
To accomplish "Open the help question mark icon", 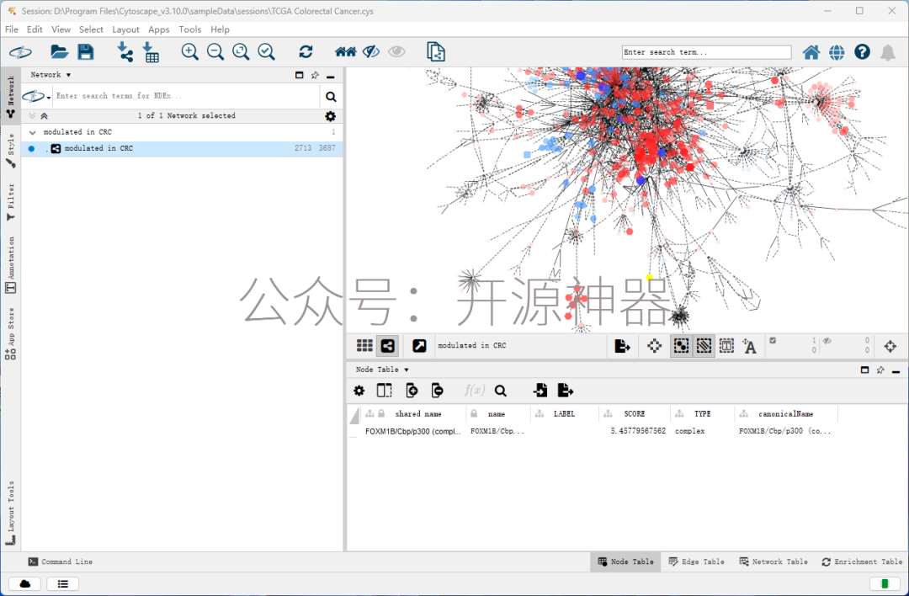I will pyautogui.click(x=862, y=52).
